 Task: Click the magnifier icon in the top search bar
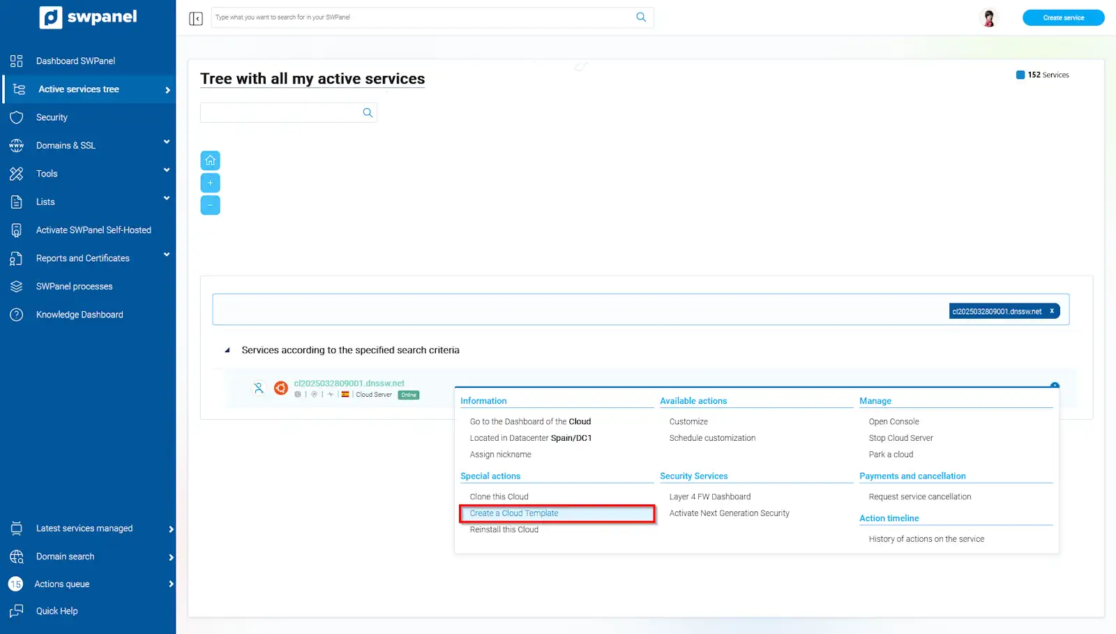tap(641, 17)
